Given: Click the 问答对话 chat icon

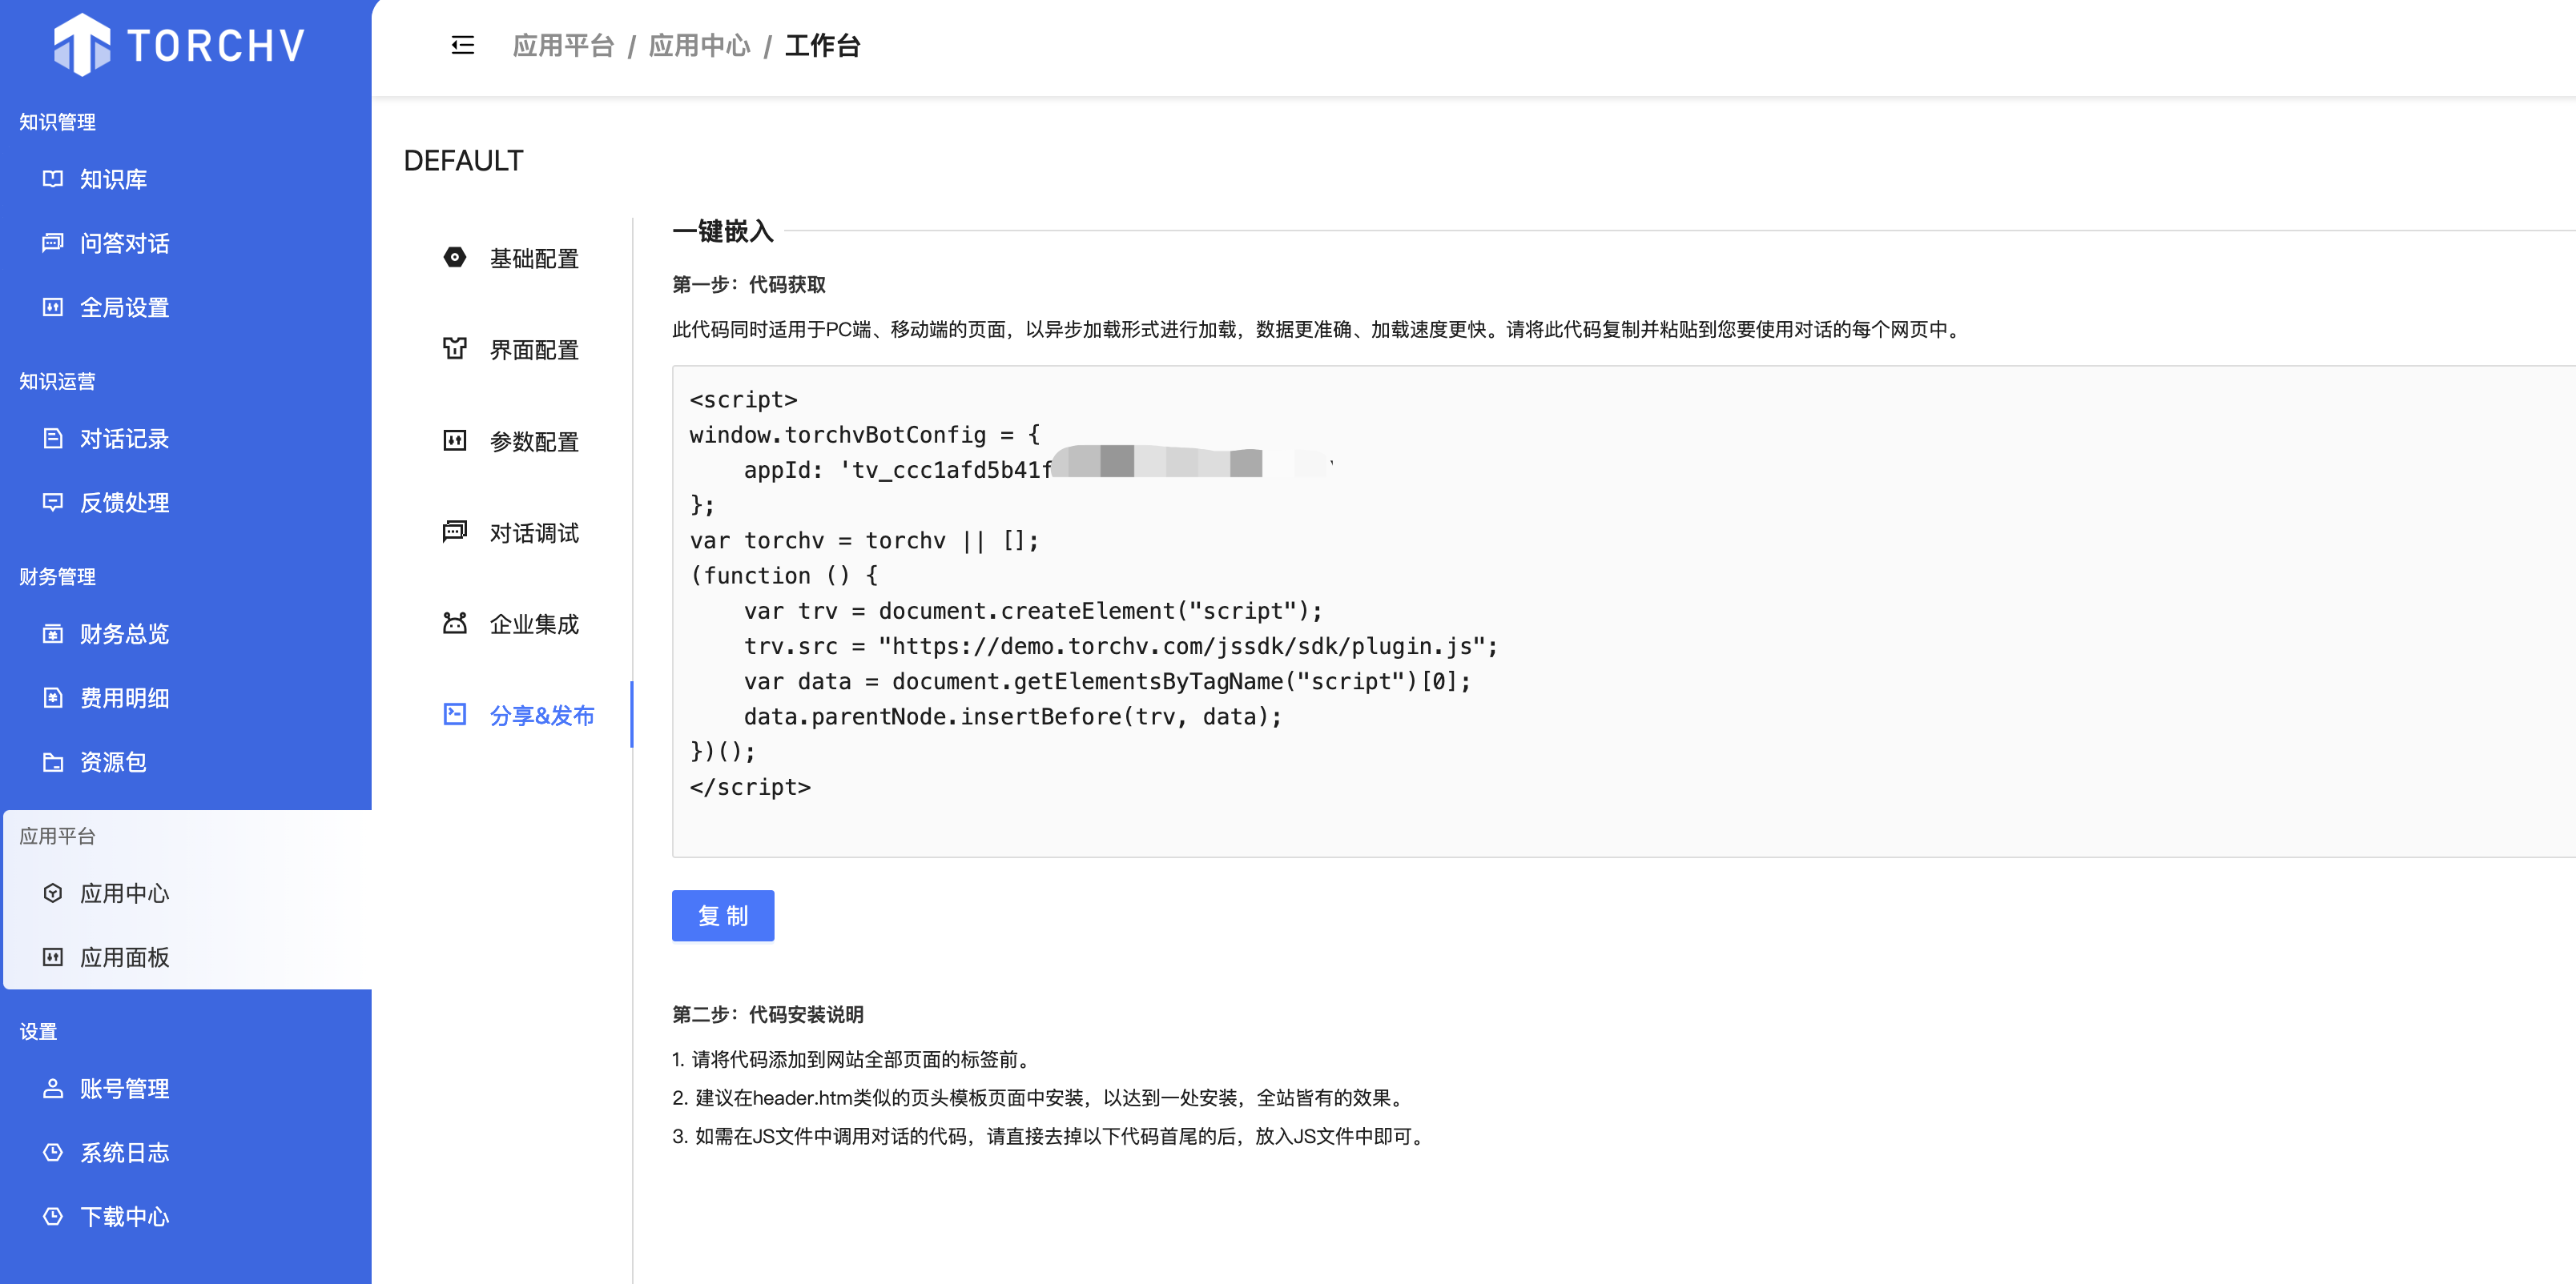Looking at the screenshot, I should pyautogui.click(x=53, y=243).
